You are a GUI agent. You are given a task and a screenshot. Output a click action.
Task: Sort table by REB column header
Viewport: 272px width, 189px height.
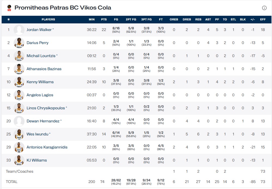(198, 20)
